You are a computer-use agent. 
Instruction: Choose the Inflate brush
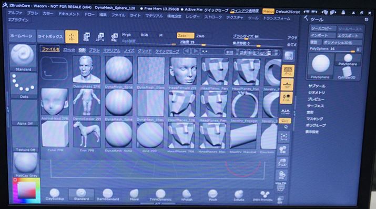239,195
